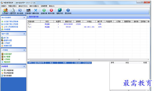Click the 时间段维护 icon

point(3,54)
